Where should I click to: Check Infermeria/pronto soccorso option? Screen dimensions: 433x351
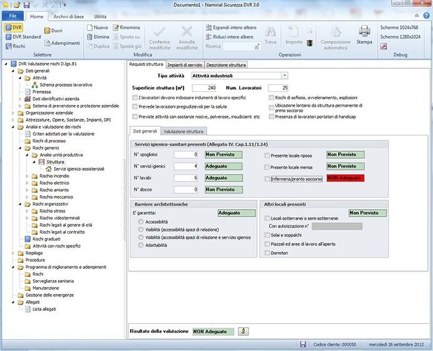(x=267, y=179)
